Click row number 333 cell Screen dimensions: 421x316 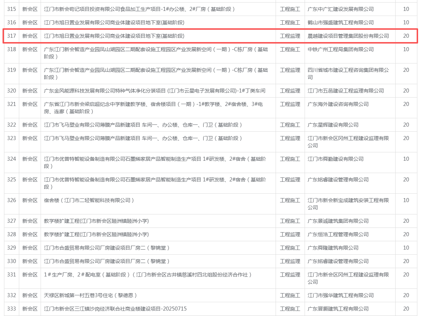pos(12,309)
